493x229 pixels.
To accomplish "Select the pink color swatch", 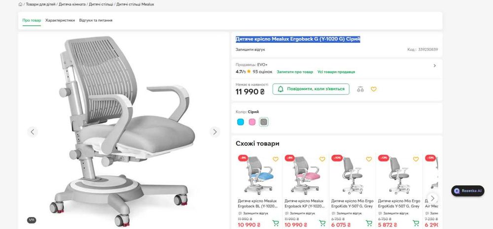I will click(x=252, y=122).
